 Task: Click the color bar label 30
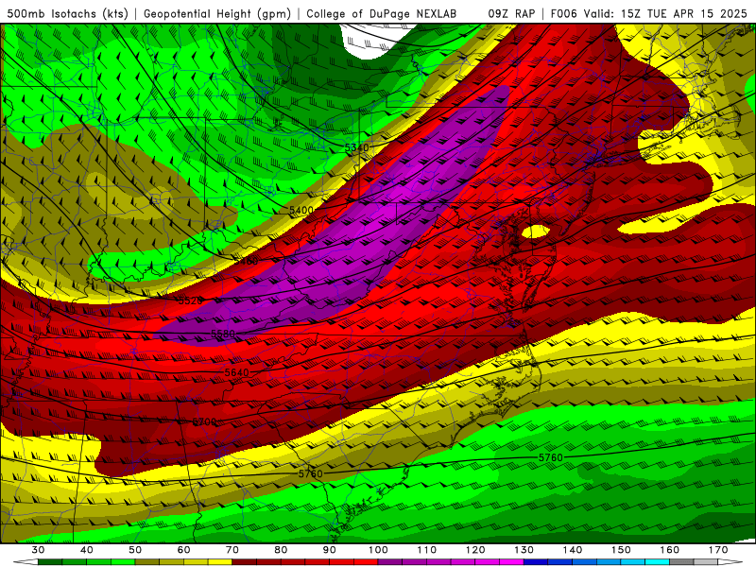38,550
